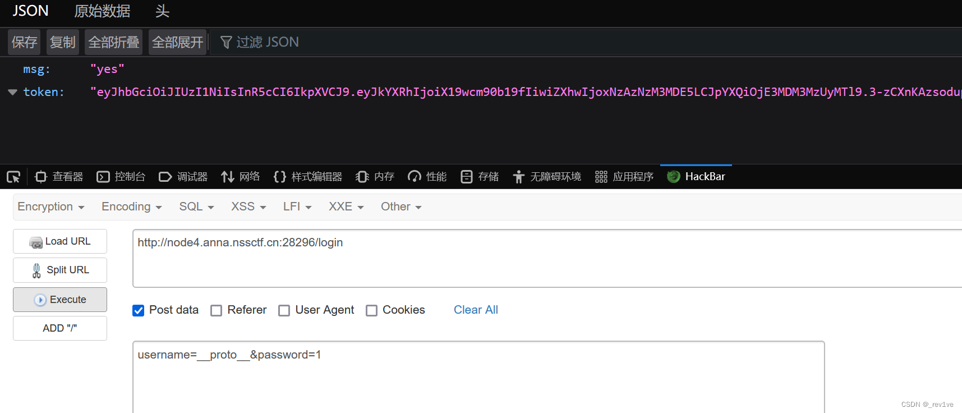Click the Clear All link
The width and height of the screenshot is (962, 413).
click(476, 310)
